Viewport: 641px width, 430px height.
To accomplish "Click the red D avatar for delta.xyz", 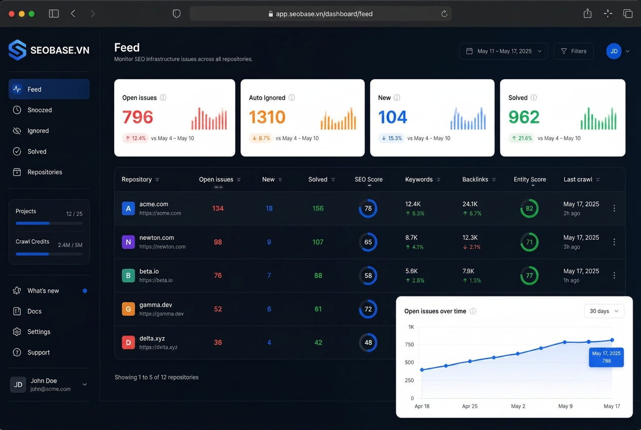I will coord(128,342).
